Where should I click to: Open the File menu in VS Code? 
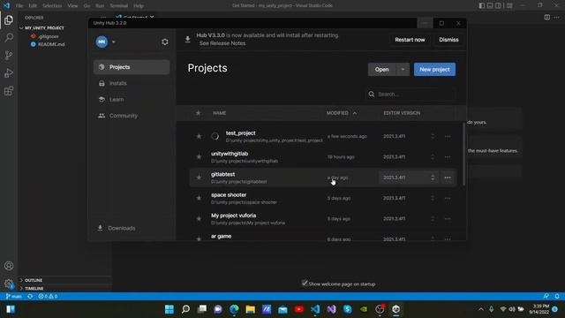(x=19, y=6)
